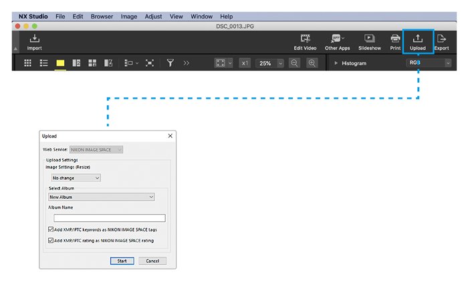Click the Print icon
468x292 pixels.
tap(395, 39)
